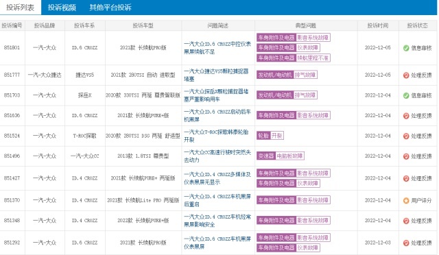Click series cell 探岳X
The width and height of the screenshot is (439, 255).
(84, 95)
